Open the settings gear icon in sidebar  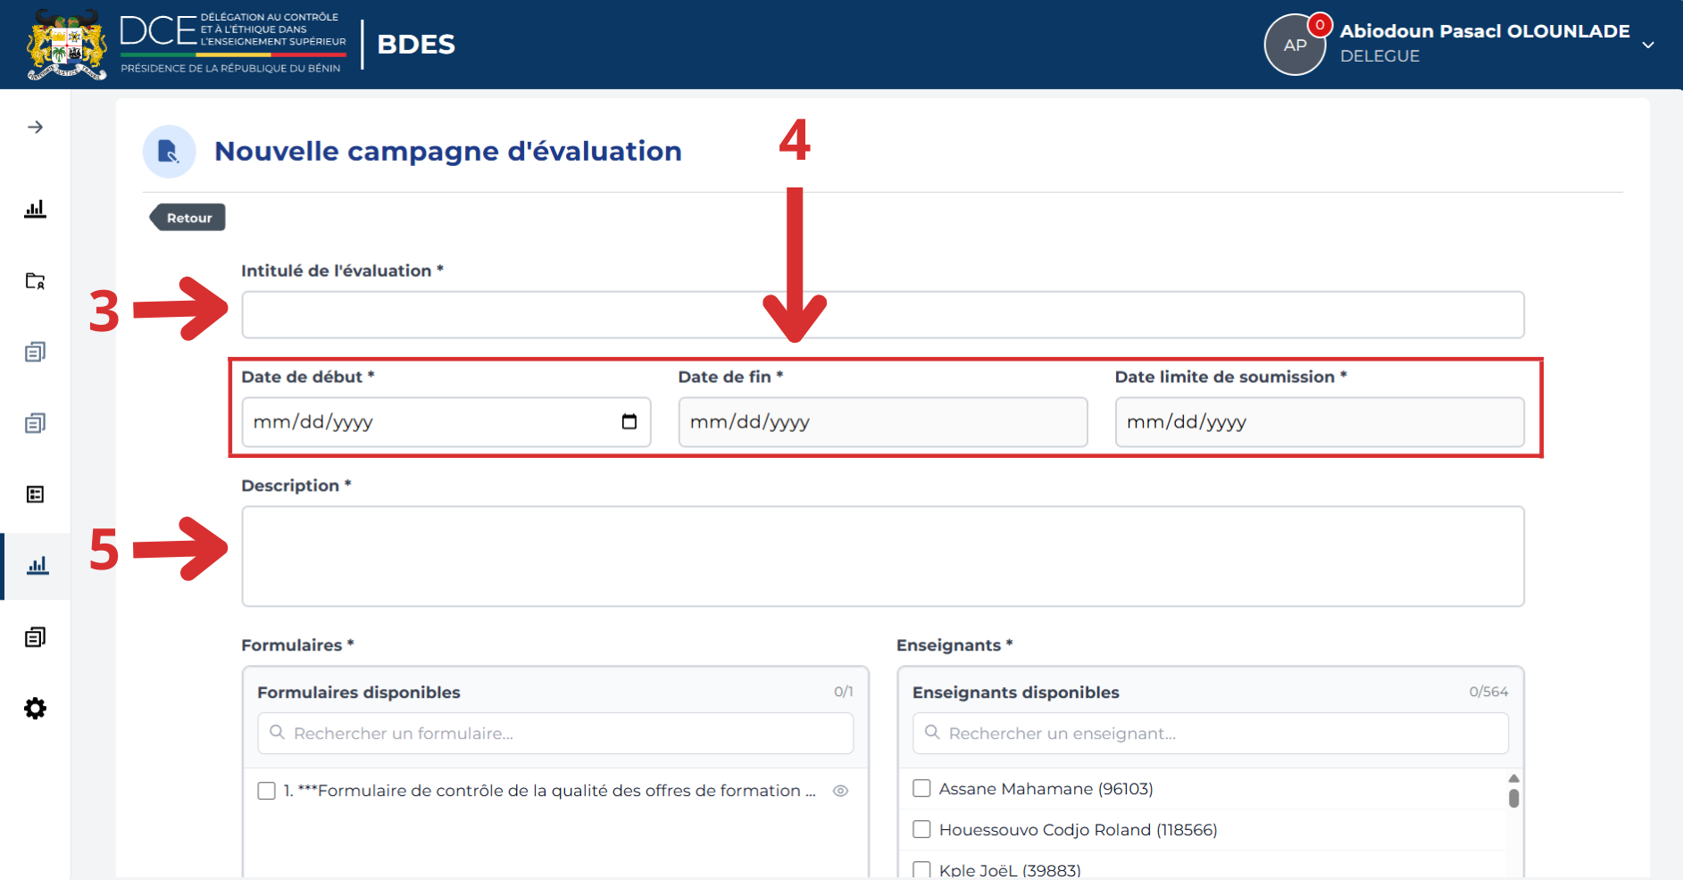[x=35, y=709]
